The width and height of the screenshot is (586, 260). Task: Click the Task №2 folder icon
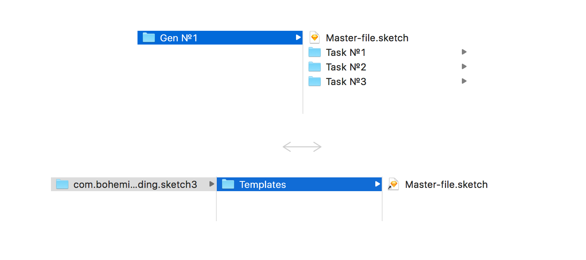point(314,67)
